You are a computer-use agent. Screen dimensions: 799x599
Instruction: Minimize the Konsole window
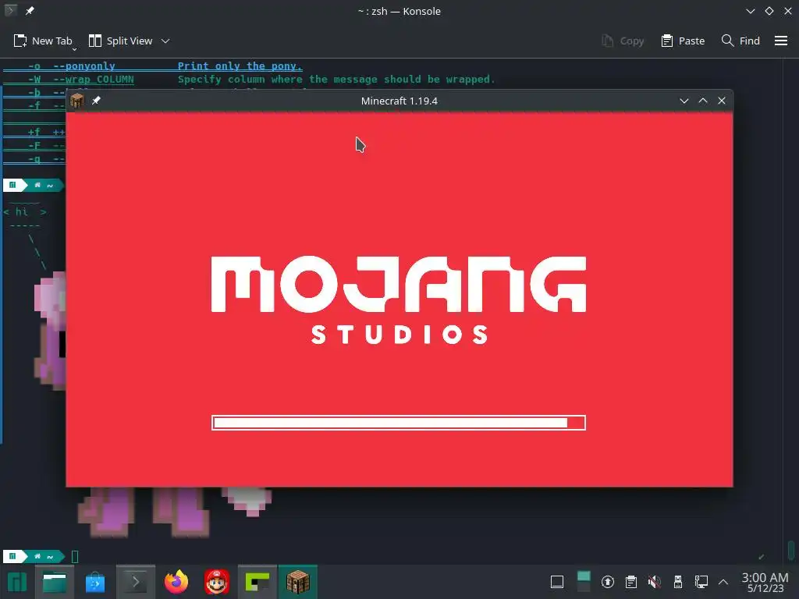pyautogui.click(x=751, y=11)
